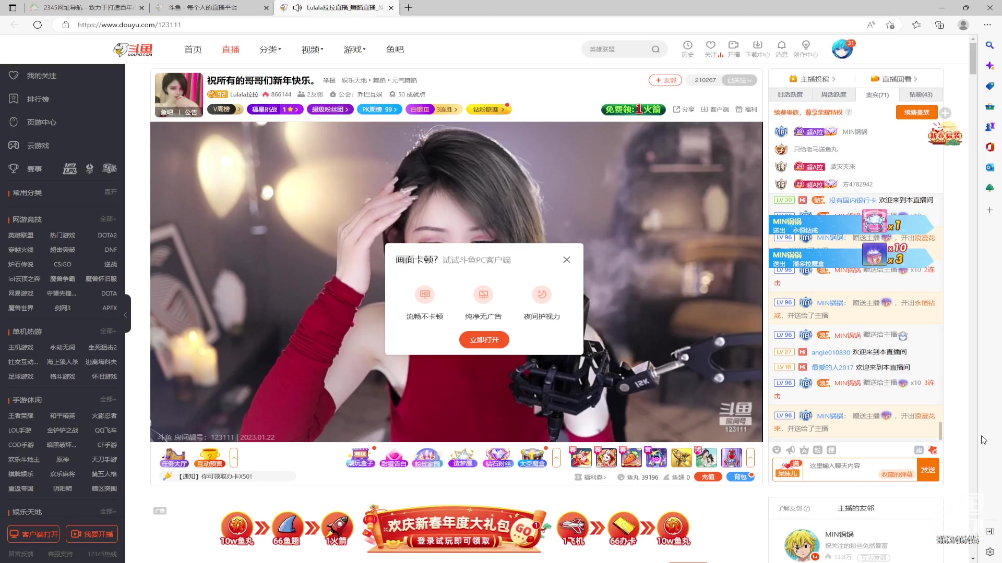Click the search magnifier icon

coord(656,49)
